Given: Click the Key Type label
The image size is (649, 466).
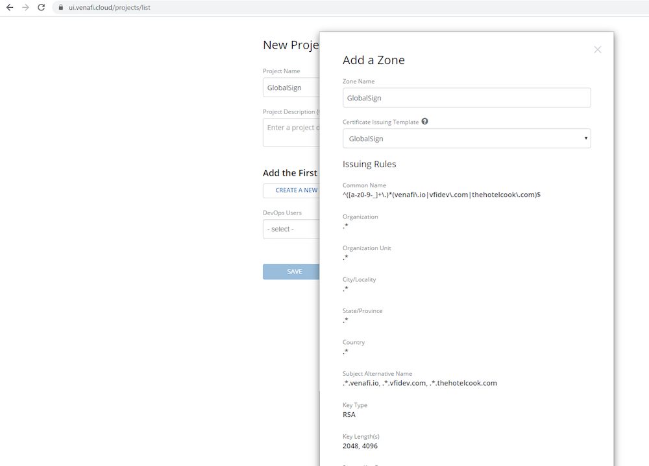Looking at the screenshot, I should 355,405.
